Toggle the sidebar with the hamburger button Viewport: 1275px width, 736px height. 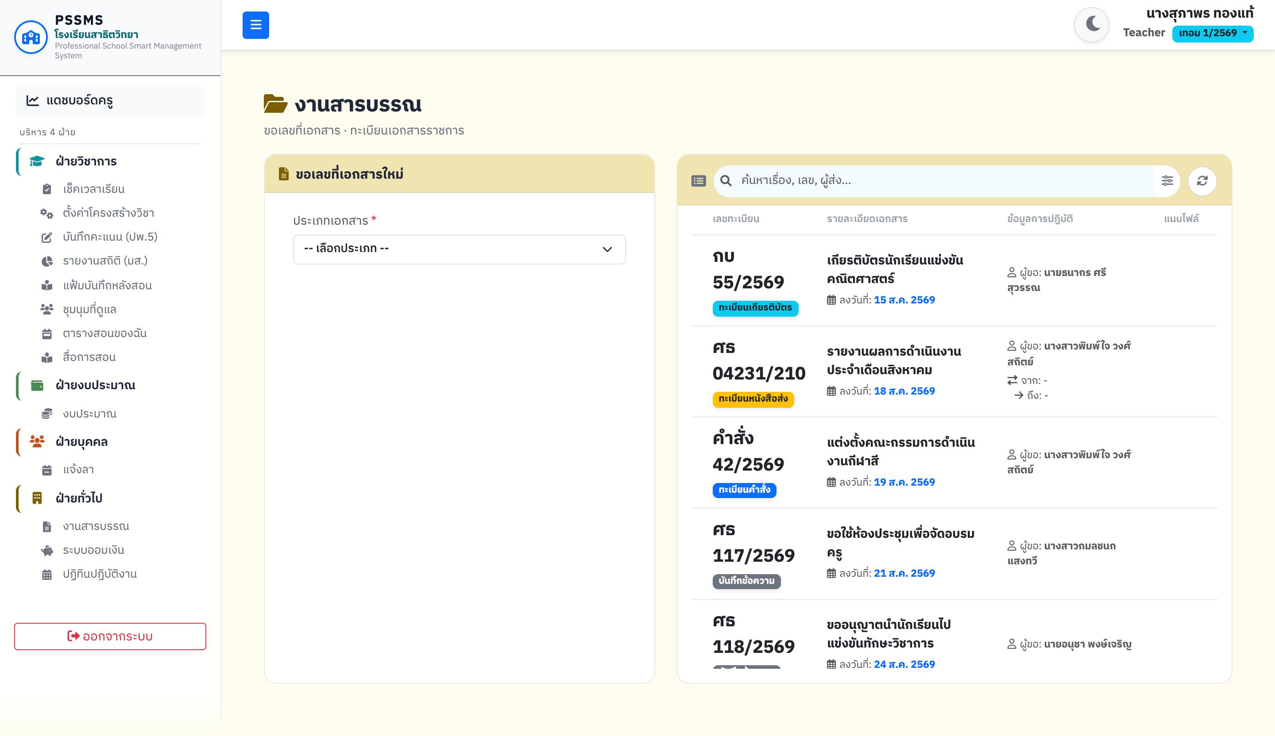tap(255, 25)
